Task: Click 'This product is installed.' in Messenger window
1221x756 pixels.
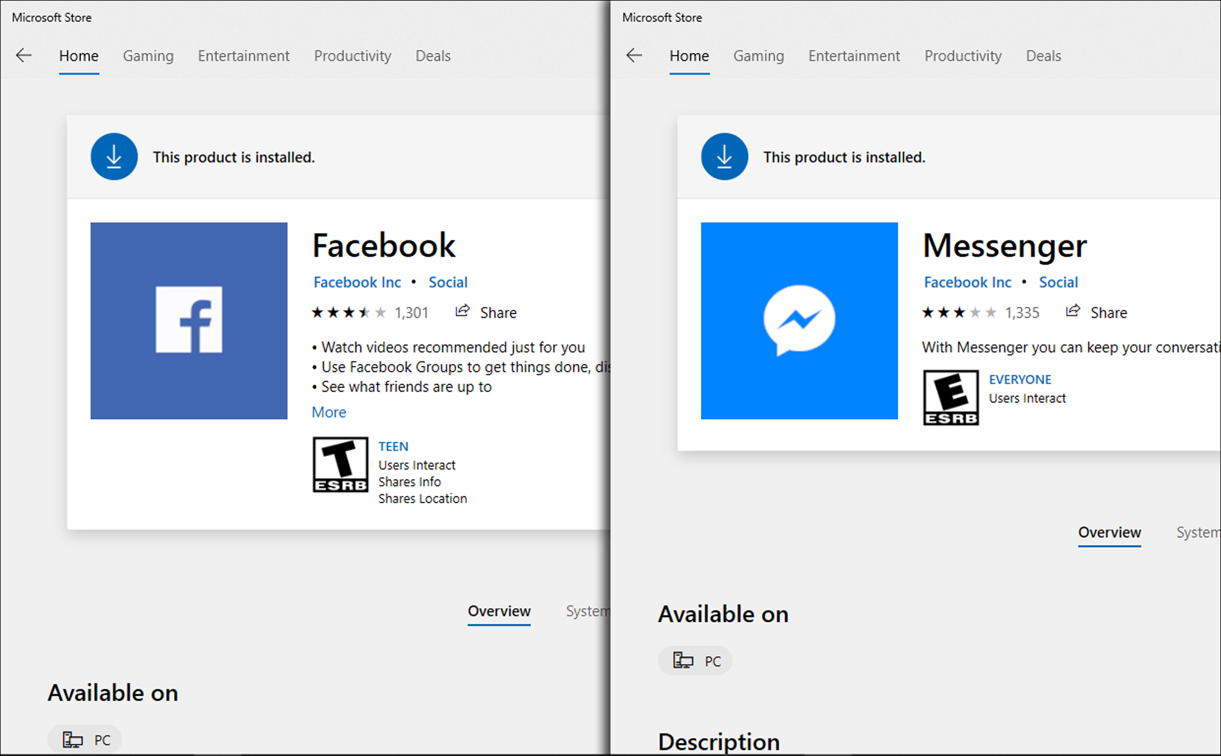Action: pos(844,157)
